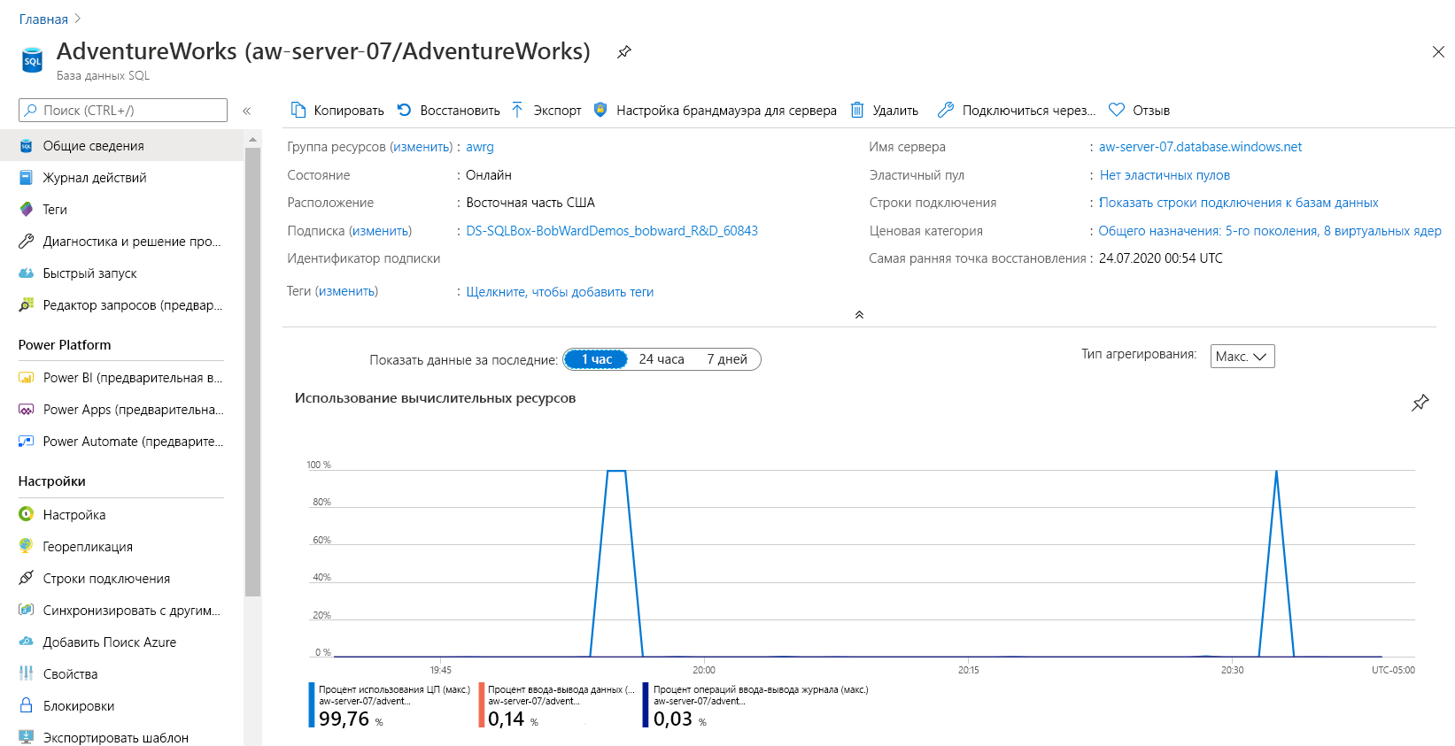
Task: Open the awrg resource group link
Action: tap(480, 147)
